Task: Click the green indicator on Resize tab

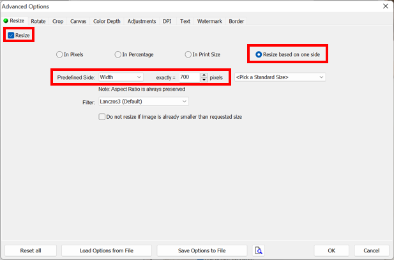Action: pos(6,20)
